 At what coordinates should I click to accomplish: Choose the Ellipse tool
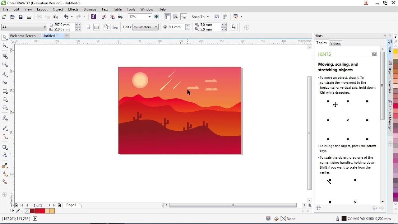coord(5,100)
